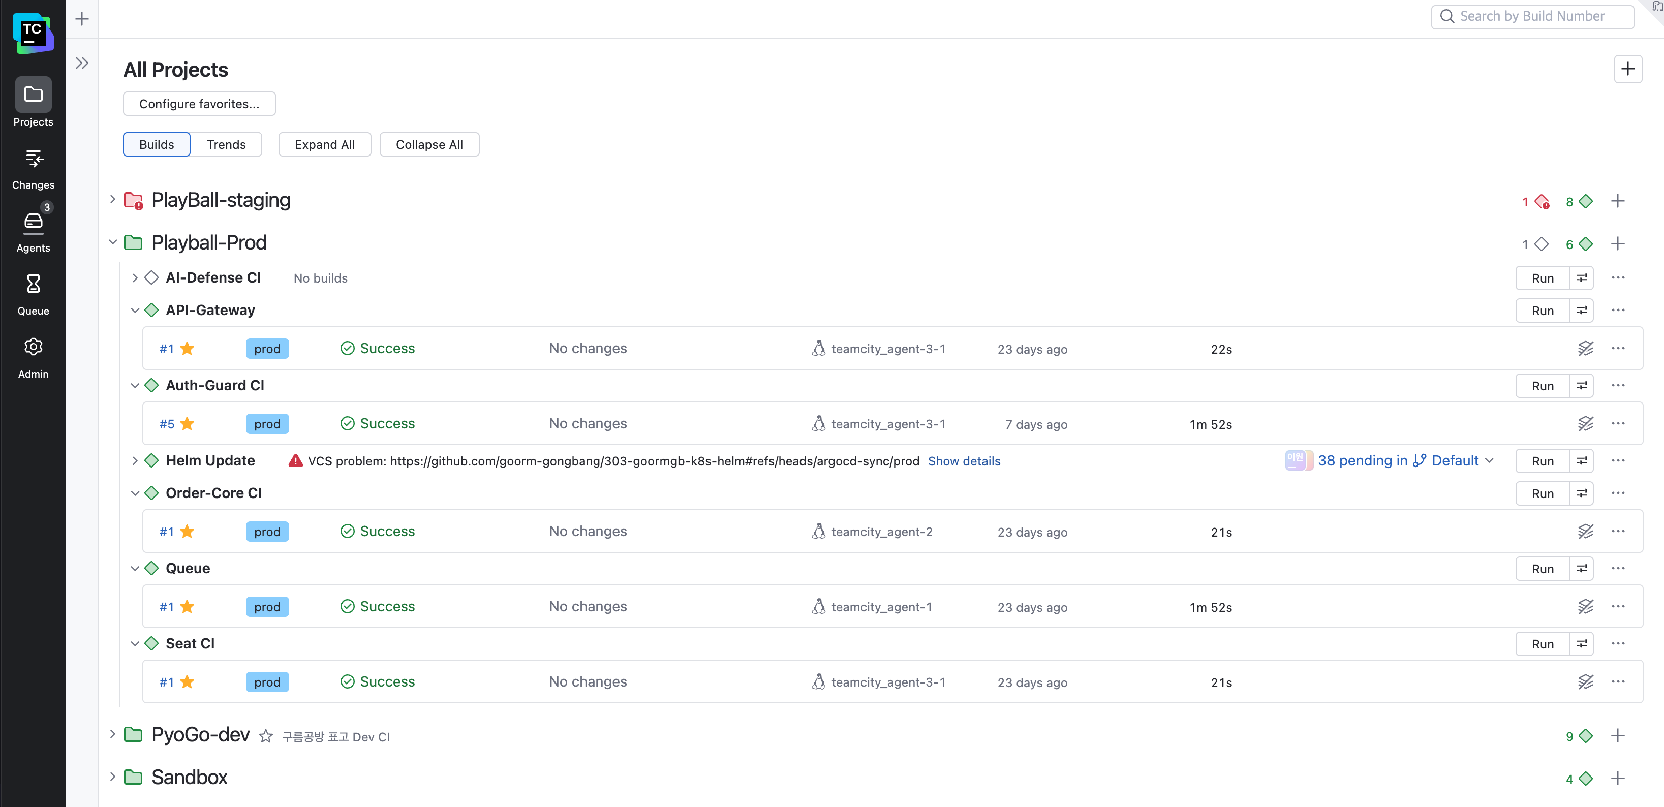The height and width of the screenshot is (807, 1664).
Task: Collapse the Playball-Prod project
Action: tap(112, 243)
